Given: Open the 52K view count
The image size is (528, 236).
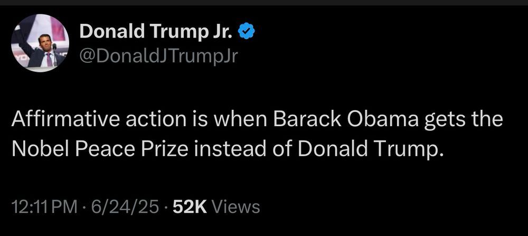Looking at the screenshot, I should 190,207.
